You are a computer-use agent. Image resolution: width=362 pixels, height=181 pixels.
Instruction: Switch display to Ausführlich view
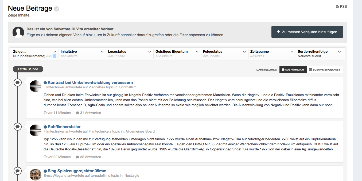[293, 69]
